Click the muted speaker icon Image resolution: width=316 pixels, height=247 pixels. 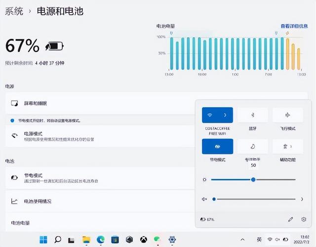[204, 199]
